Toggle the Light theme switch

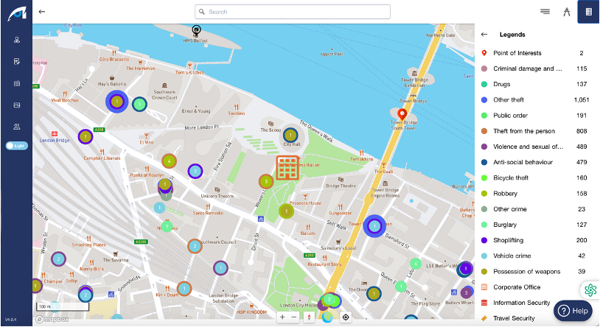(16, 146)
